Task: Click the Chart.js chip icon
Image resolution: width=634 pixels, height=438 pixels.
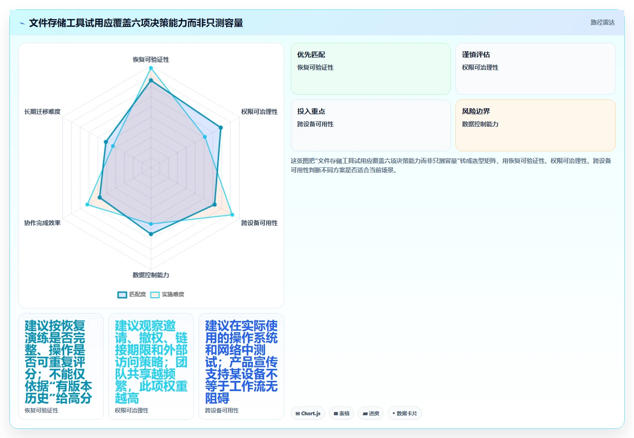Action: [298, 413]
